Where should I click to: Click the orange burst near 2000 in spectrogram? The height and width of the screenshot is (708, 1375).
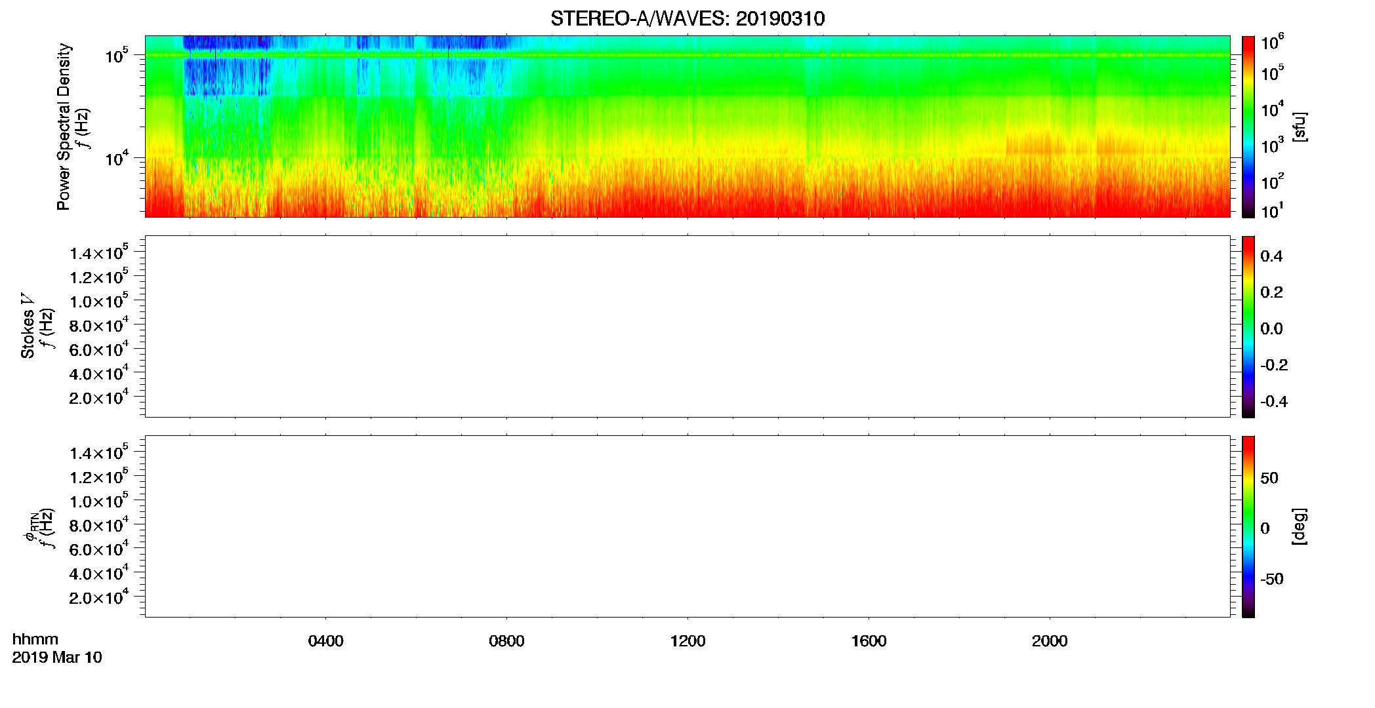pos(1029,142)
